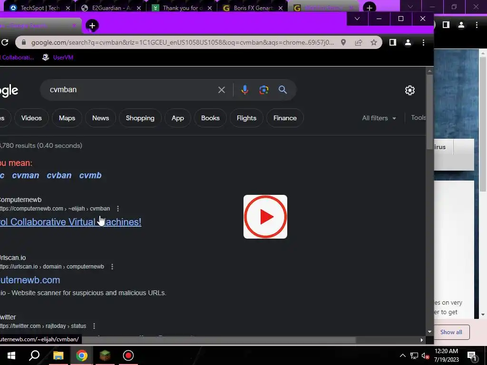Click the address bar URL
Screen dimensions: 487x365
183,42
